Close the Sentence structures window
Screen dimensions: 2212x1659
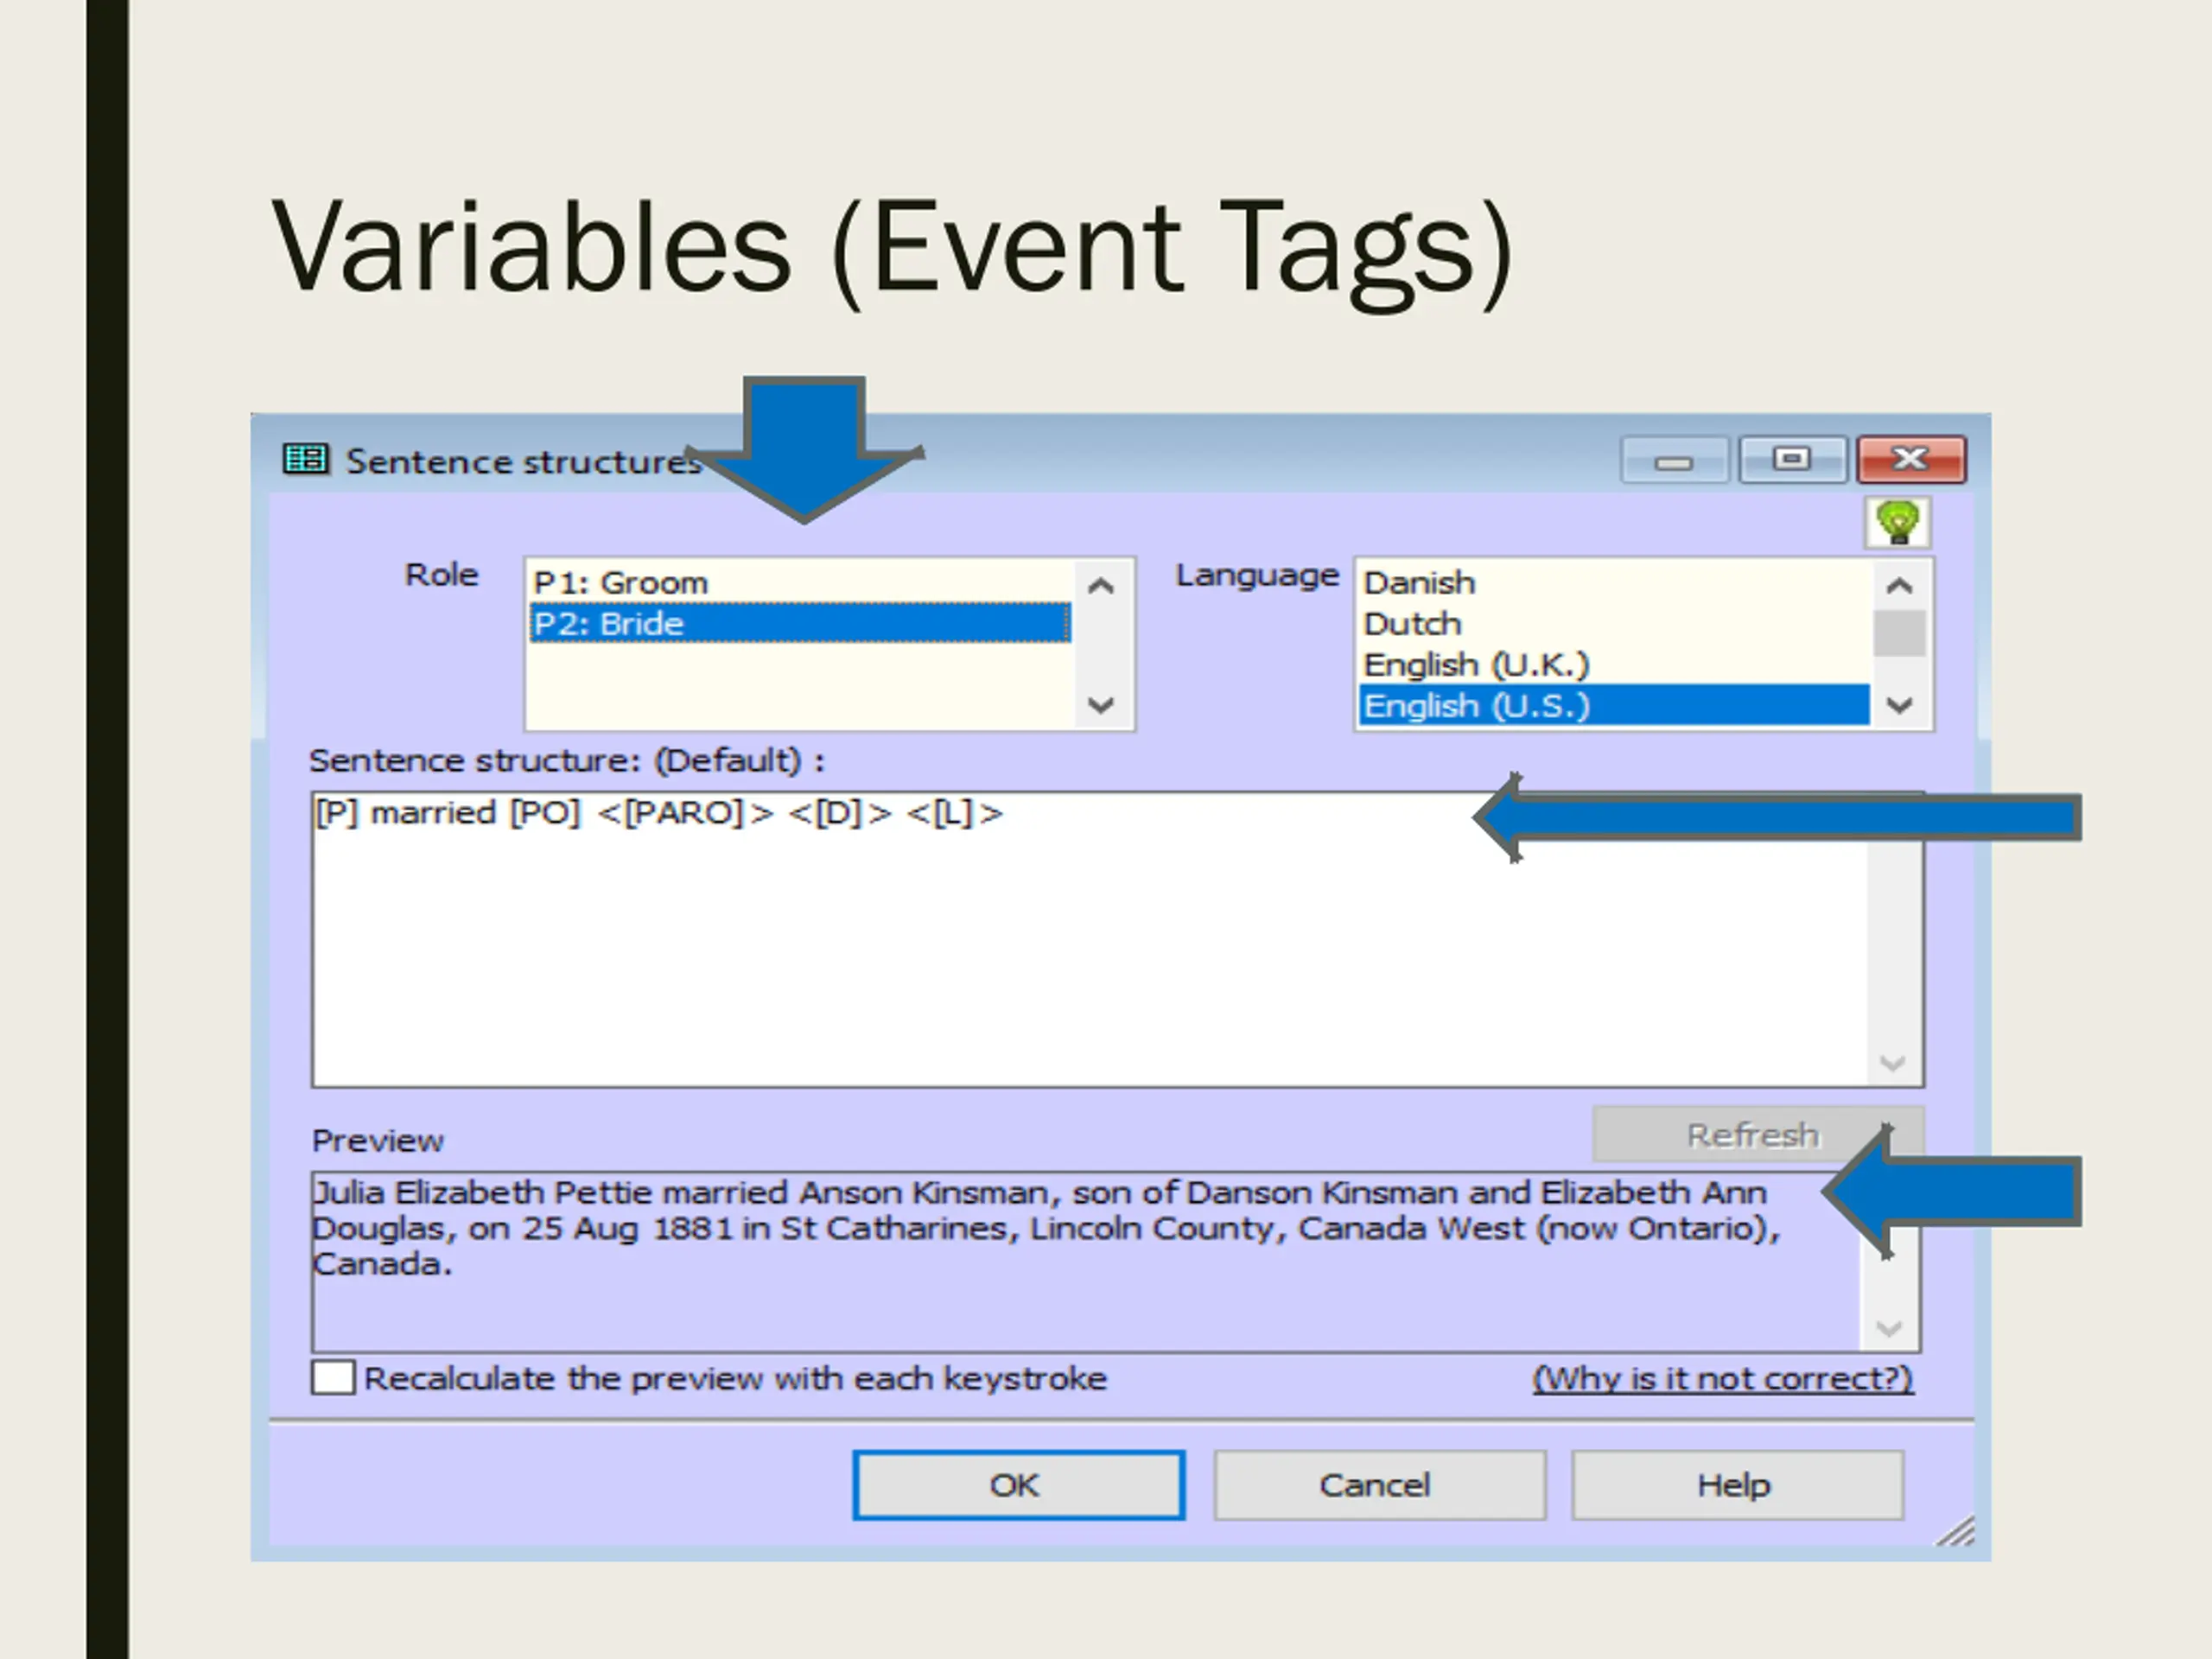1911,460
